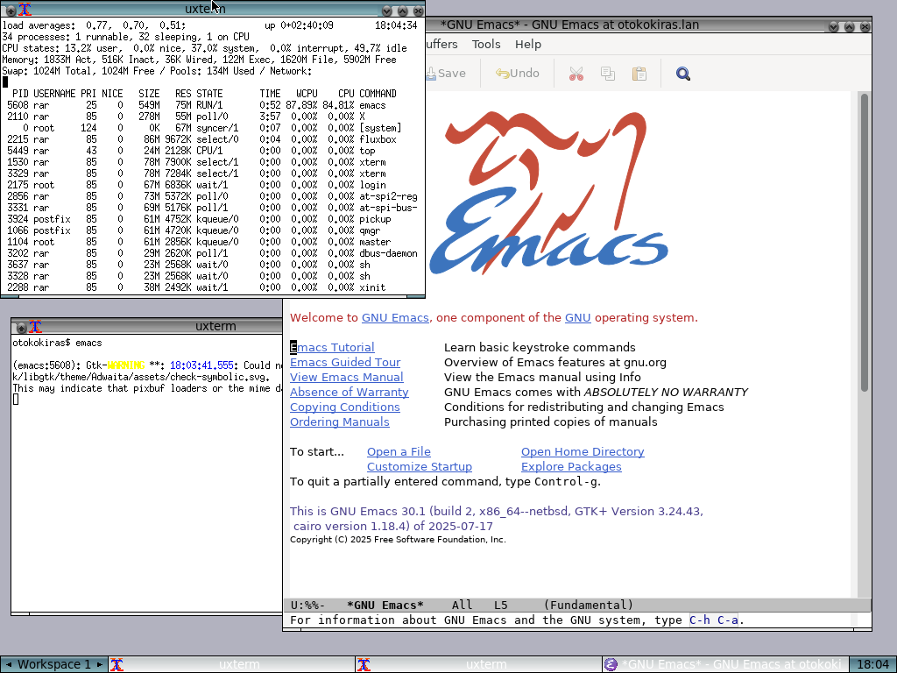
Task: Click the Open Home Directory link
Action: pyautogui.click(x=583, y=452)
